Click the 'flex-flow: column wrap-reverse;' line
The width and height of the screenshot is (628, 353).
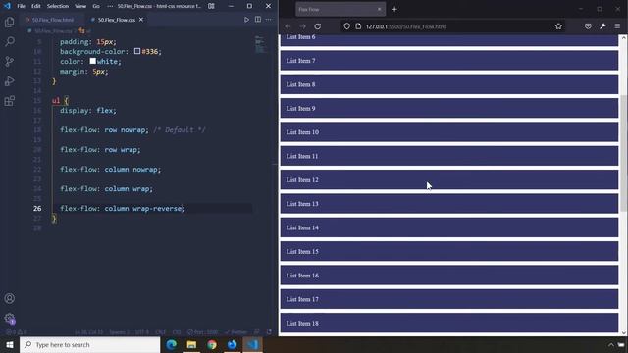coord(123,208)
